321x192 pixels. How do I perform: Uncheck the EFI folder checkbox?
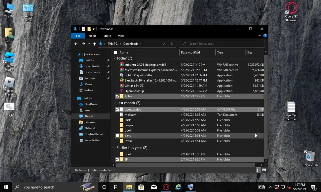(117, 159)
